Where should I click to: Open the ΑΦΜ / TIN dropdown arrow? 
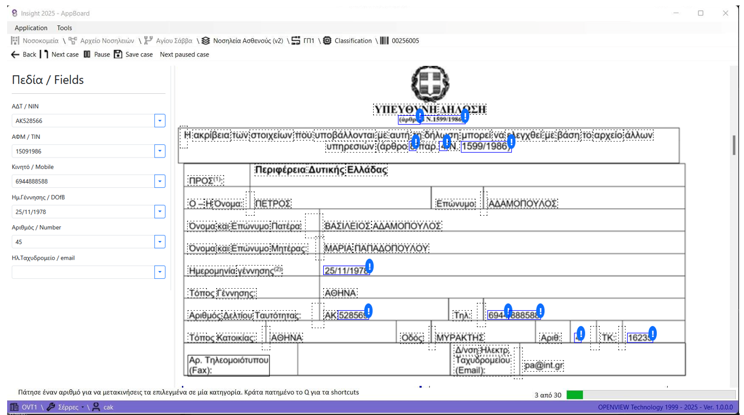[160, 151]
